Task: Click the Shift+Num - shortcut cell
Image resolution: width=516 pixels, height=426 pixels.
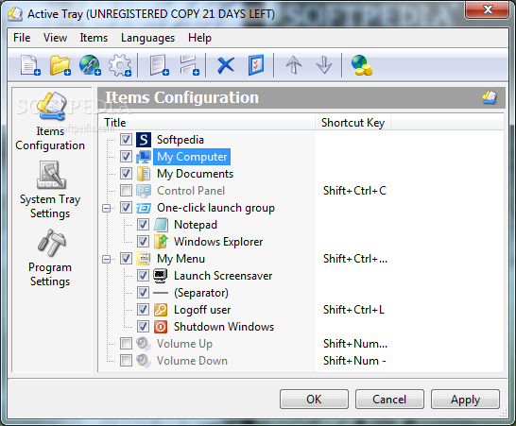Action: point(354,361)
